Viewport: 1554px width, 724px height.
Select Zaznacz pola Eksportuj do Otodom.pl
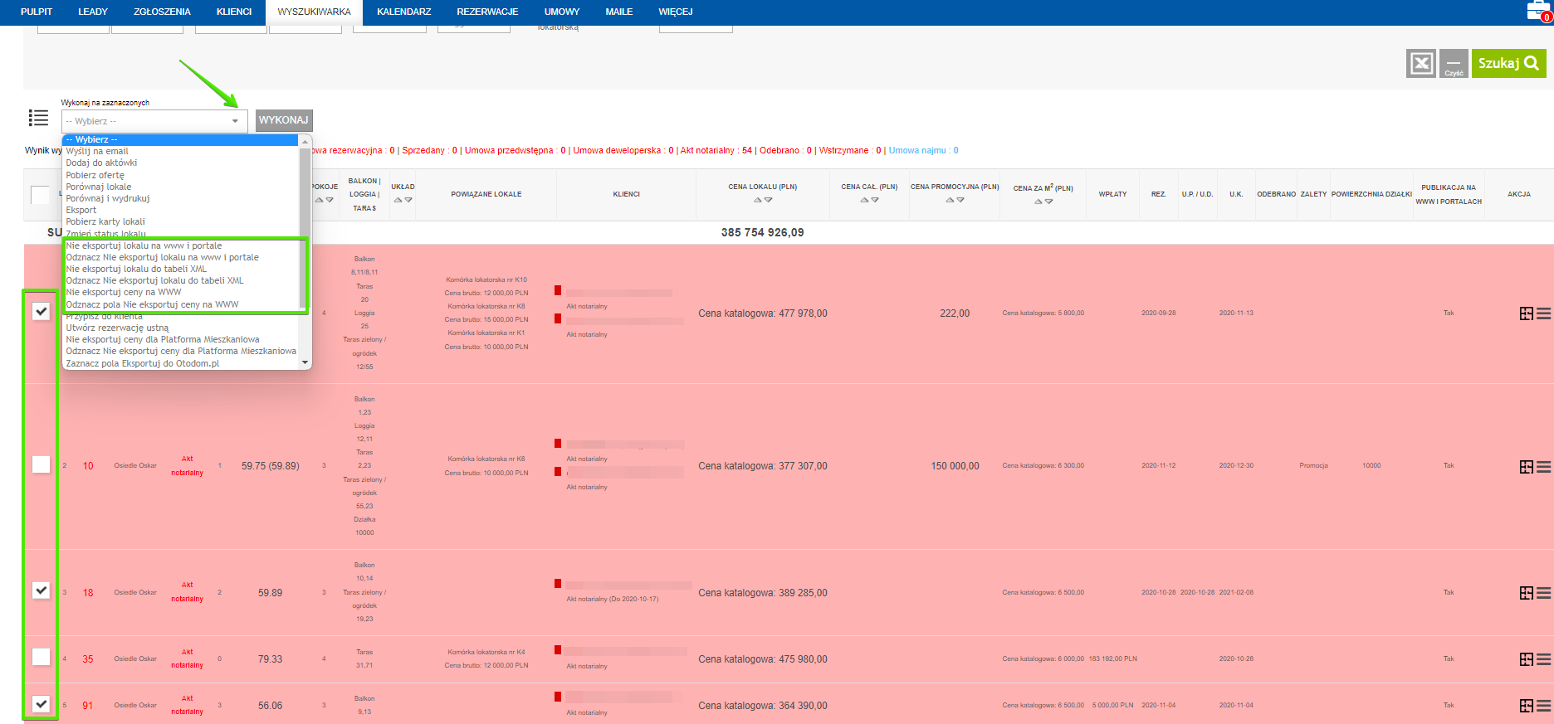point(181,363)
